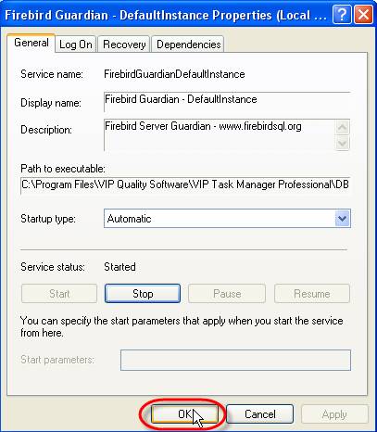The width and height of the screenshot is (377, 432).
Task: Click the Description scroll down arrow
Action: click(342, 143)
